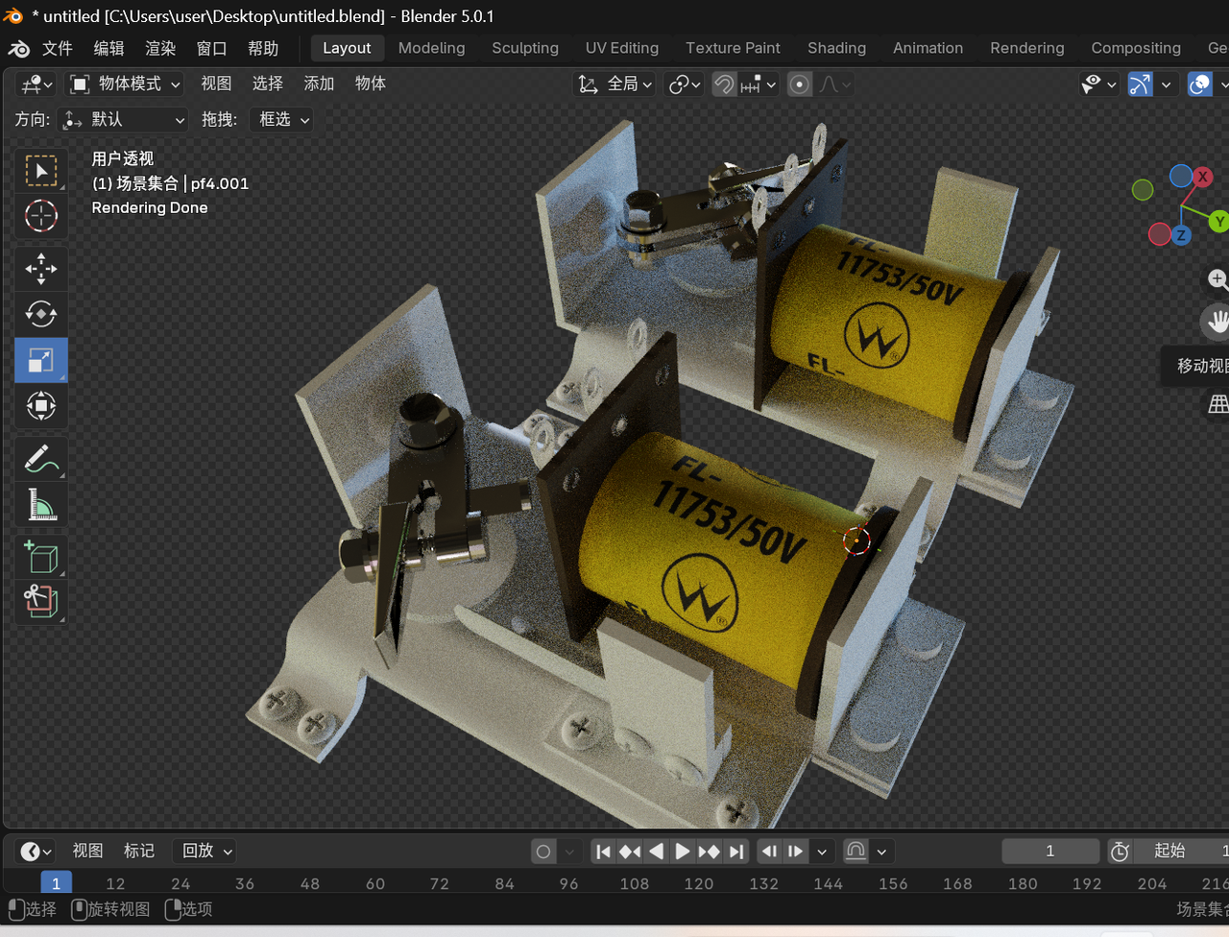Toggle the preview range clock button
This screenshot has height=937, width=1229.
(1120, 852)
